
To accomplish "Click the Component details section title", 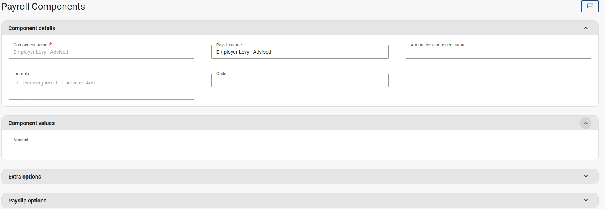I will click(32, 28).
